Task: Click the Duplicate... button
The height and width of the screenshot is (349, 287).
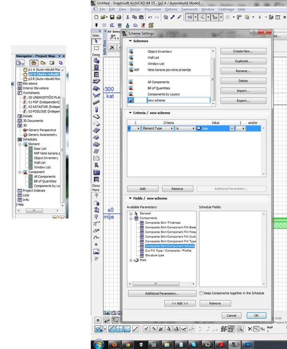Action: pyautogui.click(x=243, y=61)
